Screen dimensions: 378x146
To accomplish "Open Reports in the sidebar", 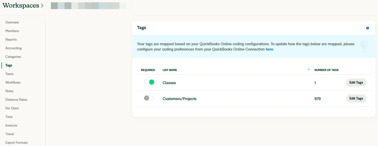I will [x=11, y=39].
